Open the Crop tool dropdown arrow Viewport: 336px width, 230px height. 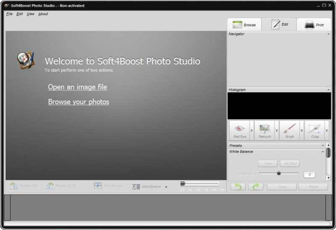327,130
